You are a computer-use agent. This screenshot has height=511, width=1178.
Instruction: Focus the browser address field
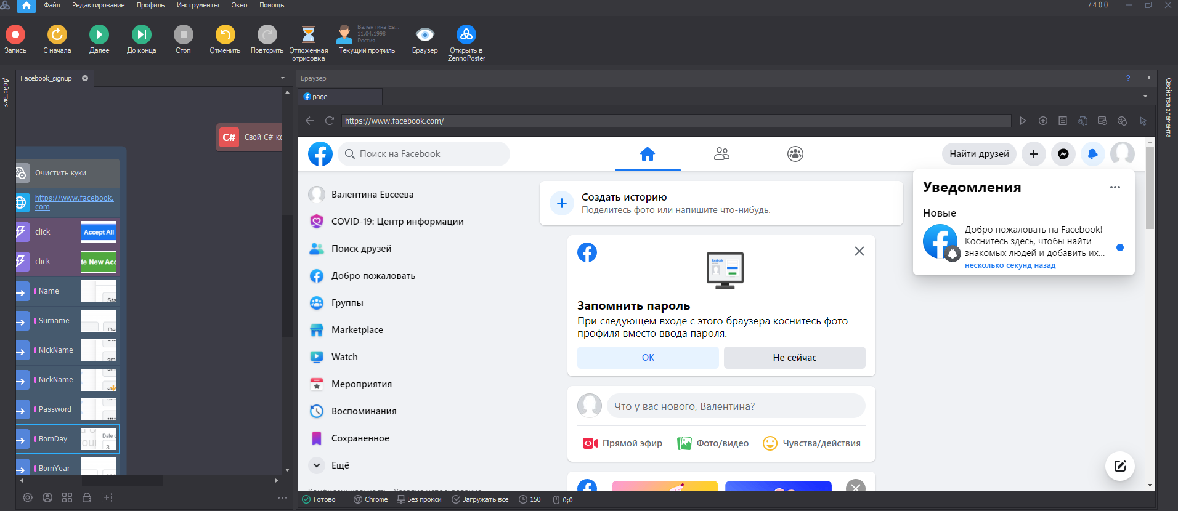(676, 121)
